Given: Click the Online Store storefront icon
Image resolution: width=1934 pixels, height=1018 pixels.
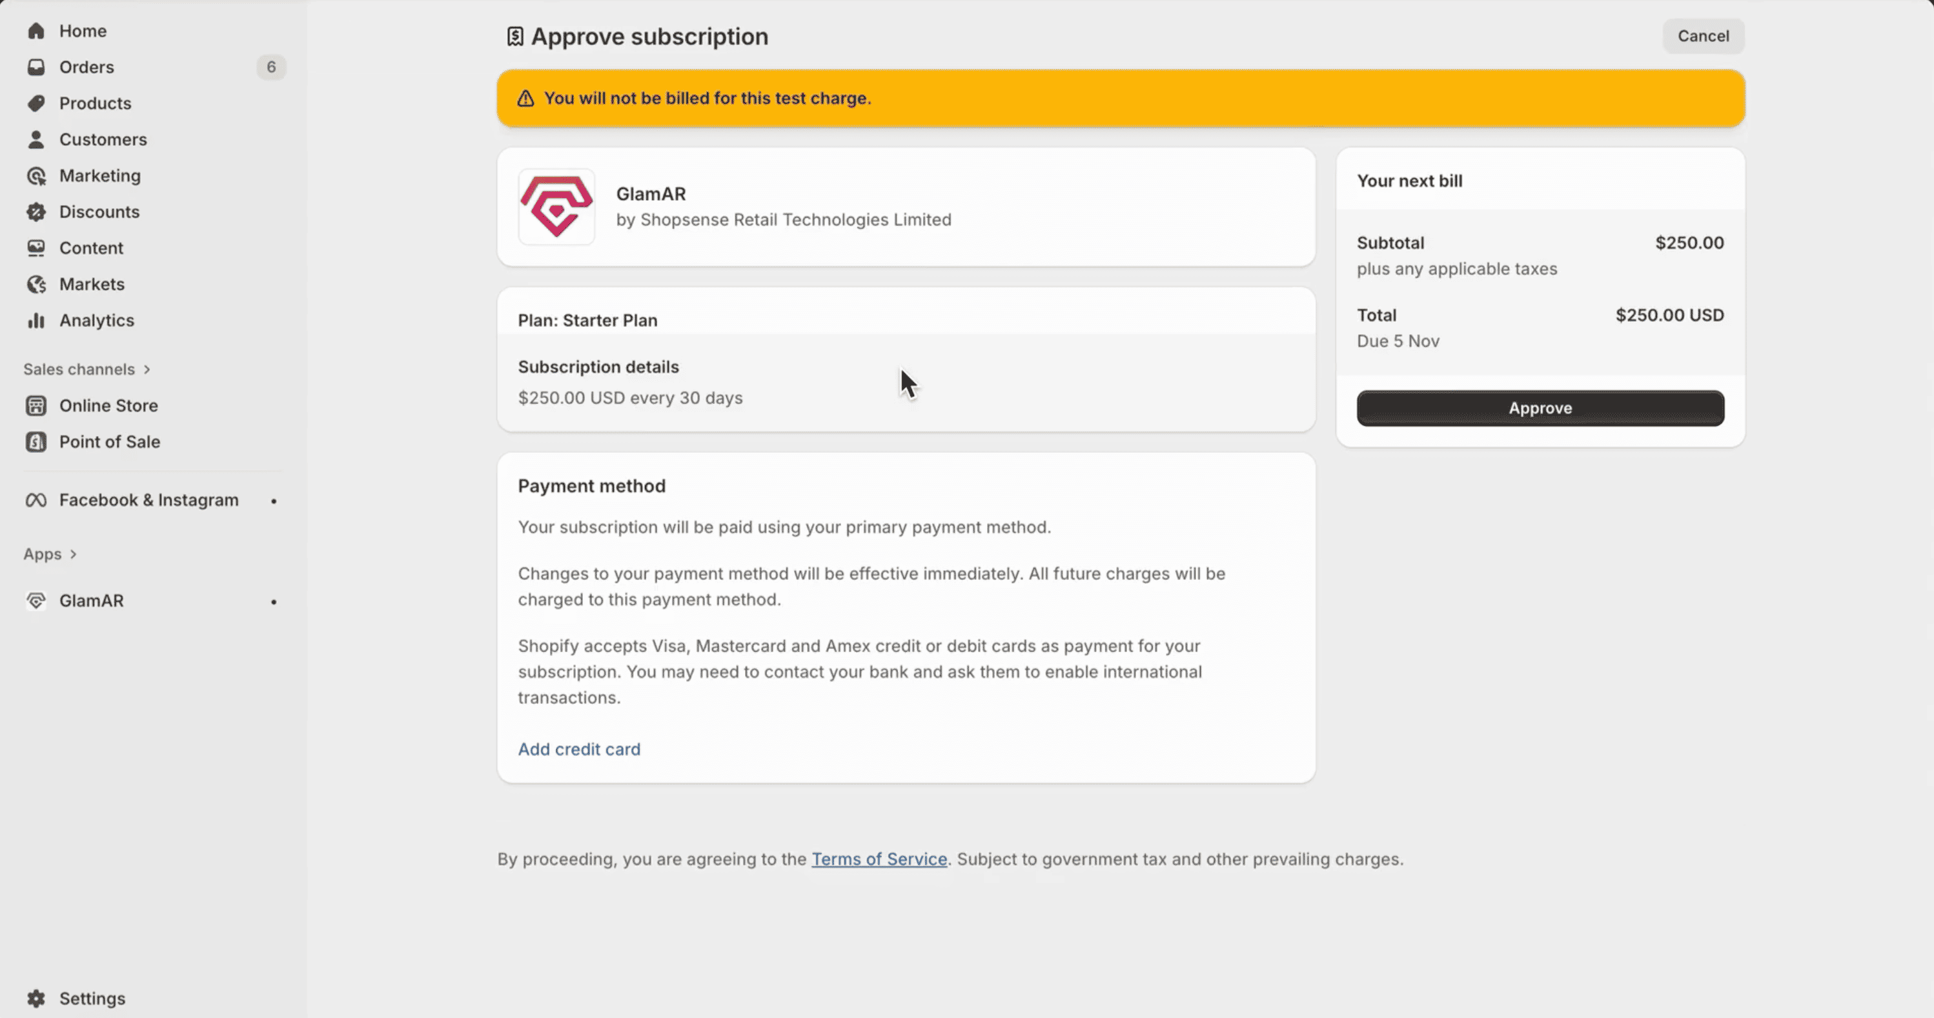Looking at the screenshot, I should 36,406.
